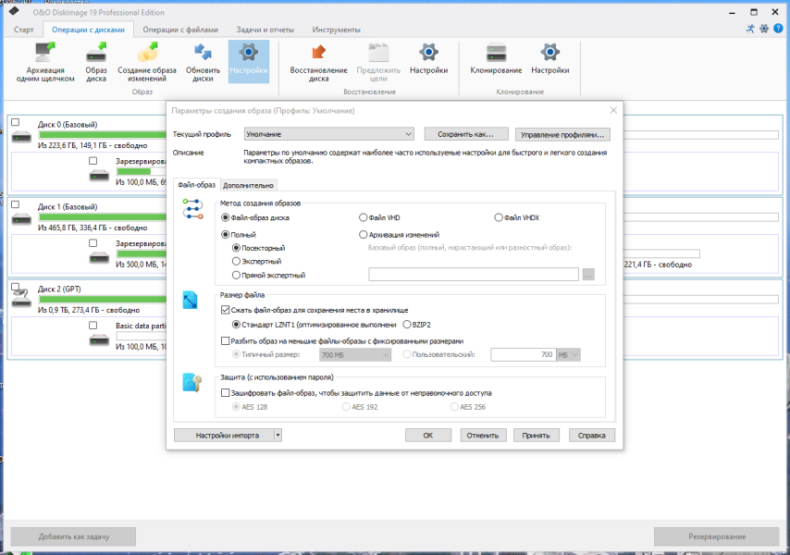Close the Параметры создания образа dialog
790x555 pixels.
[613, 110]
